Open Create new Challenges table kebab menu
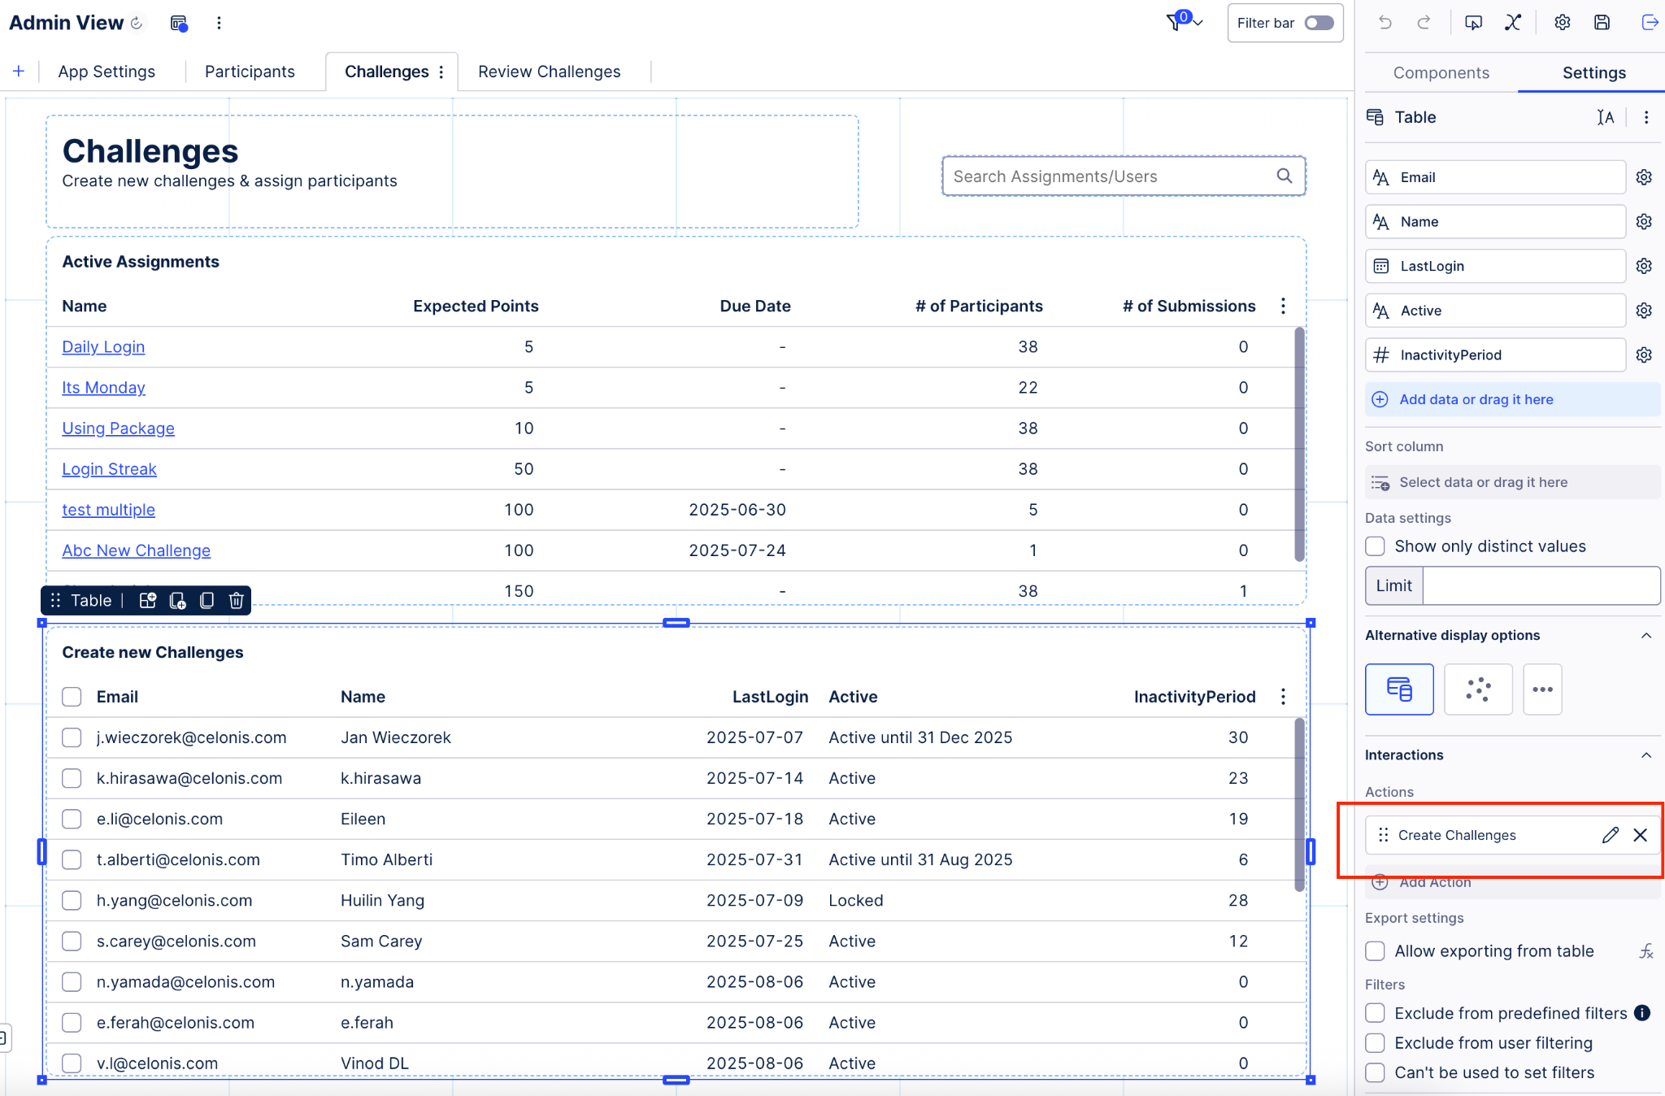 [x=1283, y=697]
